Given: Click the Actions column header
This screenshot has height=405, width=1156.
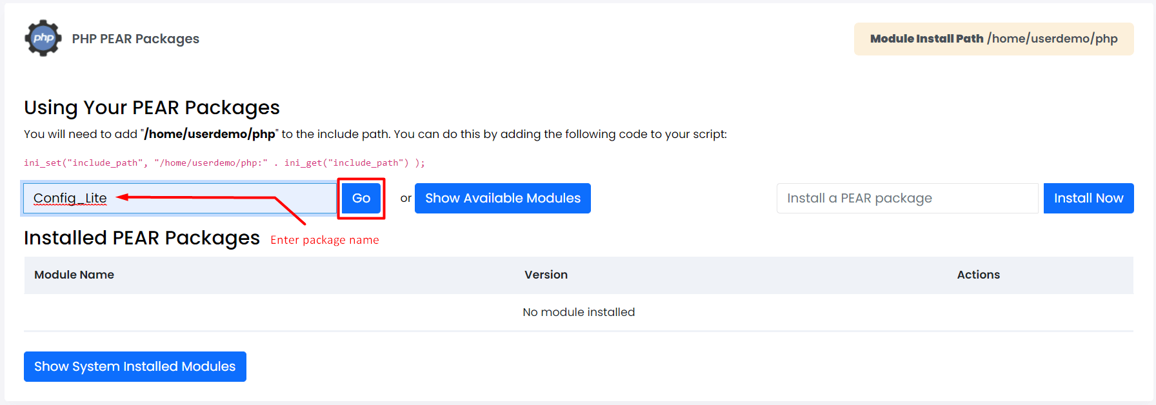Looking at the screenshot, I should (x=978, y=275).
